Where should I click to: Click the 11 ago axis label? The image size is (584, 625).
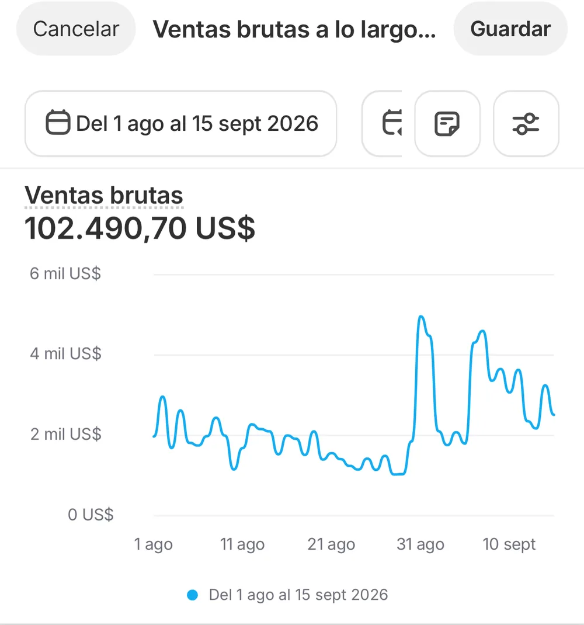(x=242, y=544)
